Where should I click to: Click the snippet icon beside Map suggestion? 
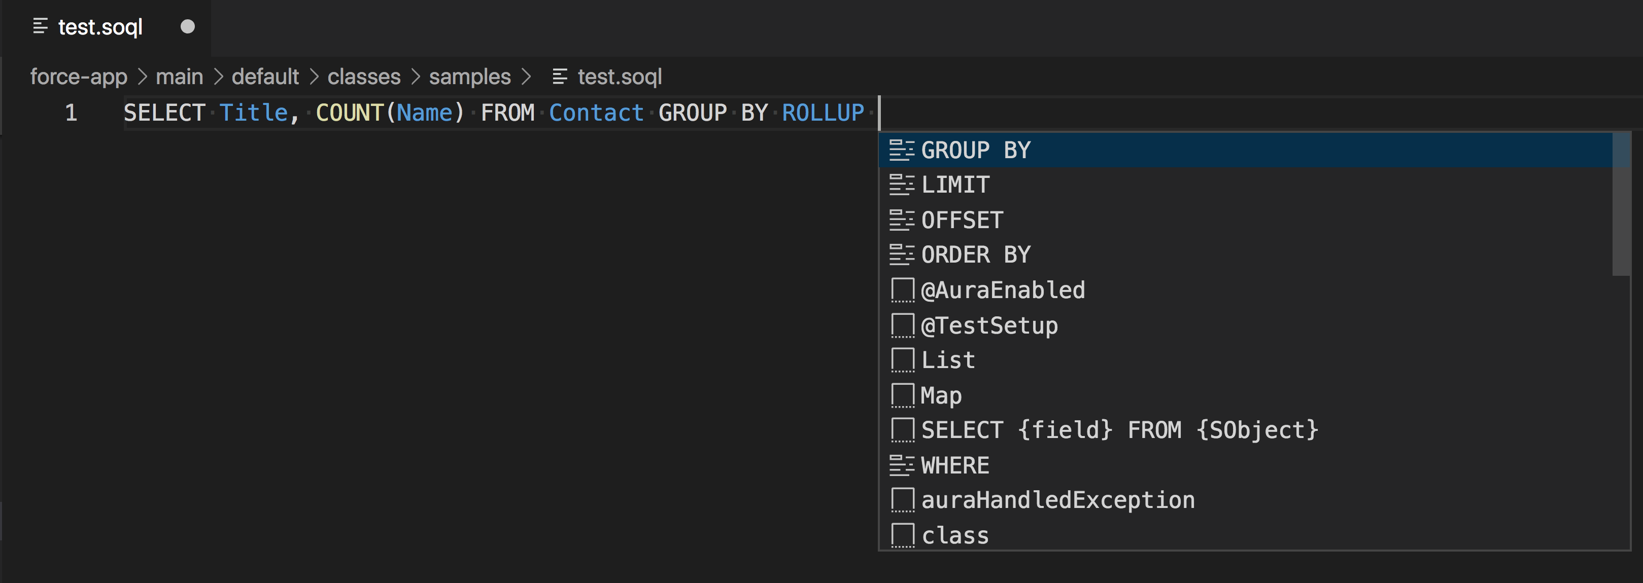pos(901,394)
